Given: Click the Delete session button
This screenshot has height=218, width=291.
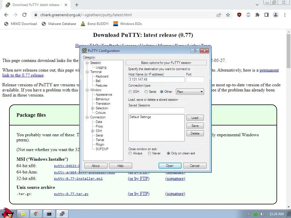Looking at the screenshot, I should tap(195, 133).
